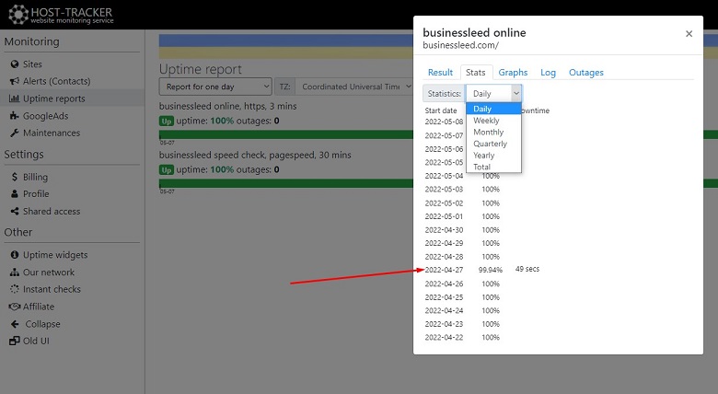Click the Instant checks spinner icon
This screenshot has width=718, height=394.
coord(15,289)
